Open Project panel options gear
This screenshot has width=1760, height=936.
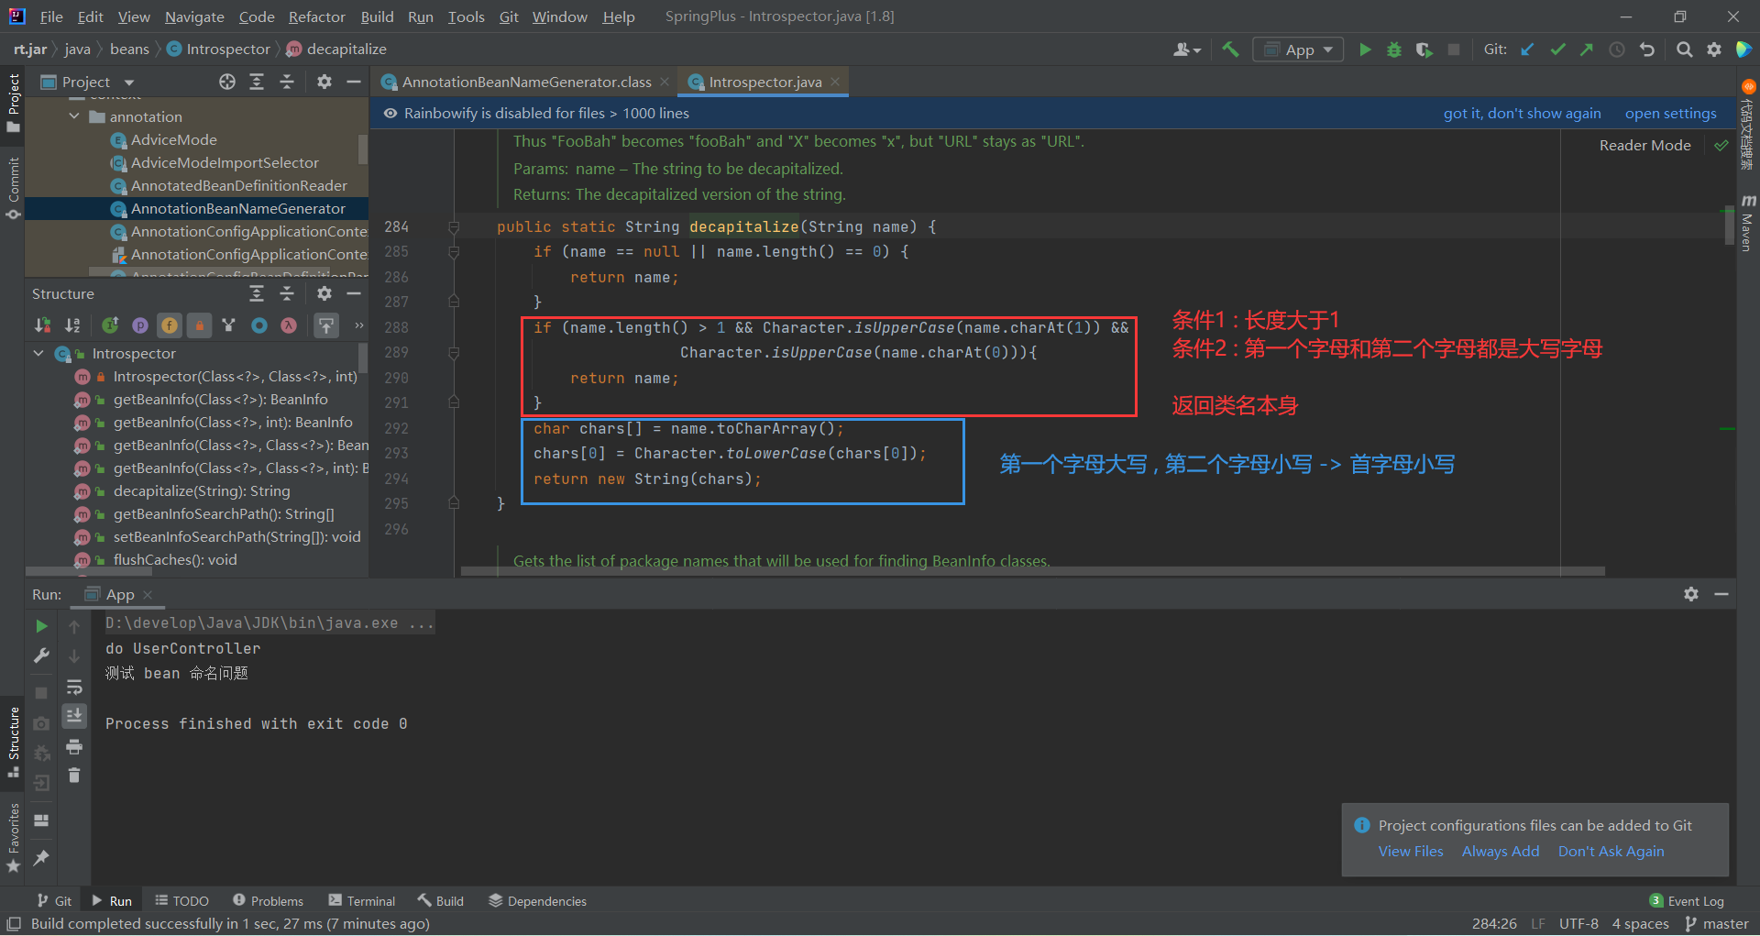point(324,82)
